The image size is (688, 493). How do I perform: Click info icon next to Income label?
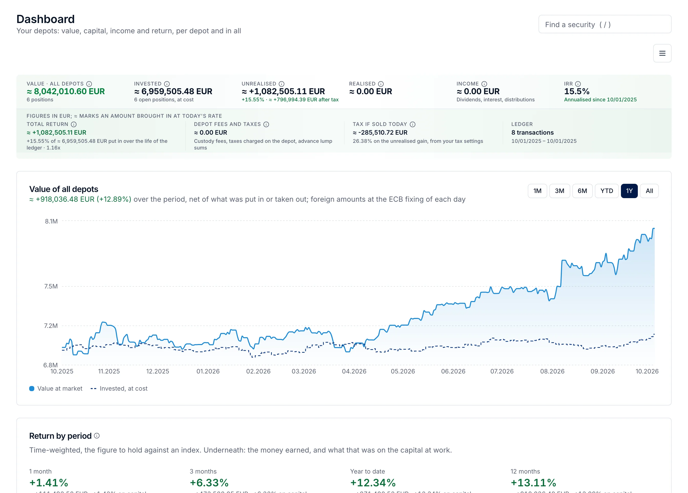484,84
